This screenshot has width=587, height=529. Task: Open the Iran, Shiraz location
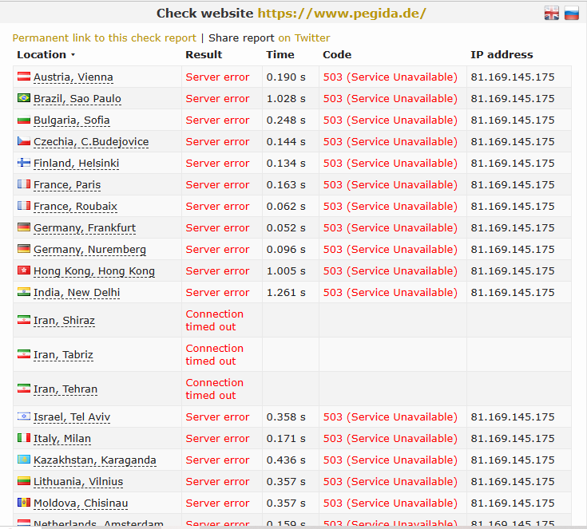pyautogui.click(x=64, y=321)
